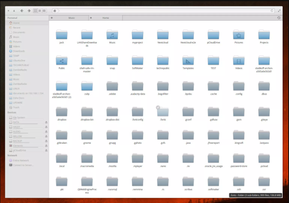Eject the BACKUP drive
The width and height of the screenshot is (289, 203).
coord(46,141)
